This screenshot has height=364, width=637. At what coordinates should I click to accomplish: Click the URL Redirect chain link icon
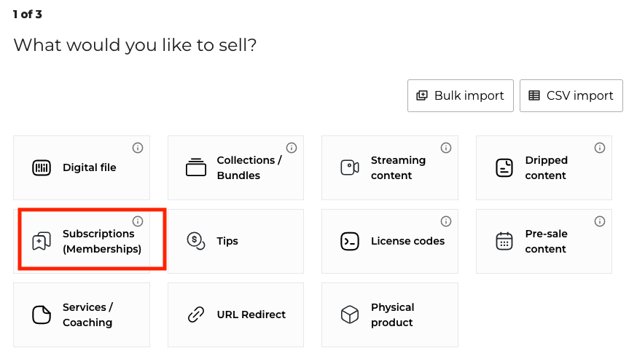coord(196,315)
